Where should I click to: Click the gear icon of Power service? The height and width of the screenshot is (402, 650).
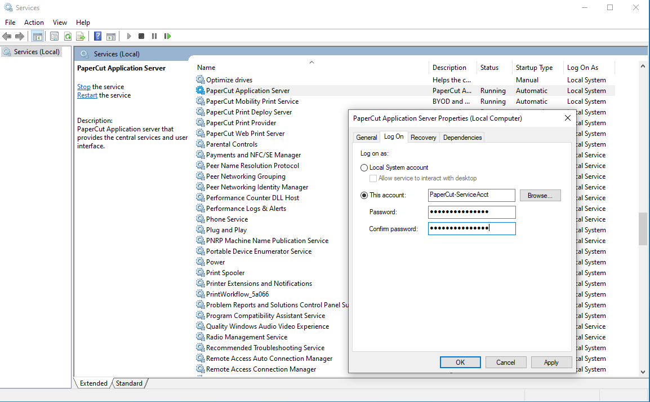tap(201, 262)
